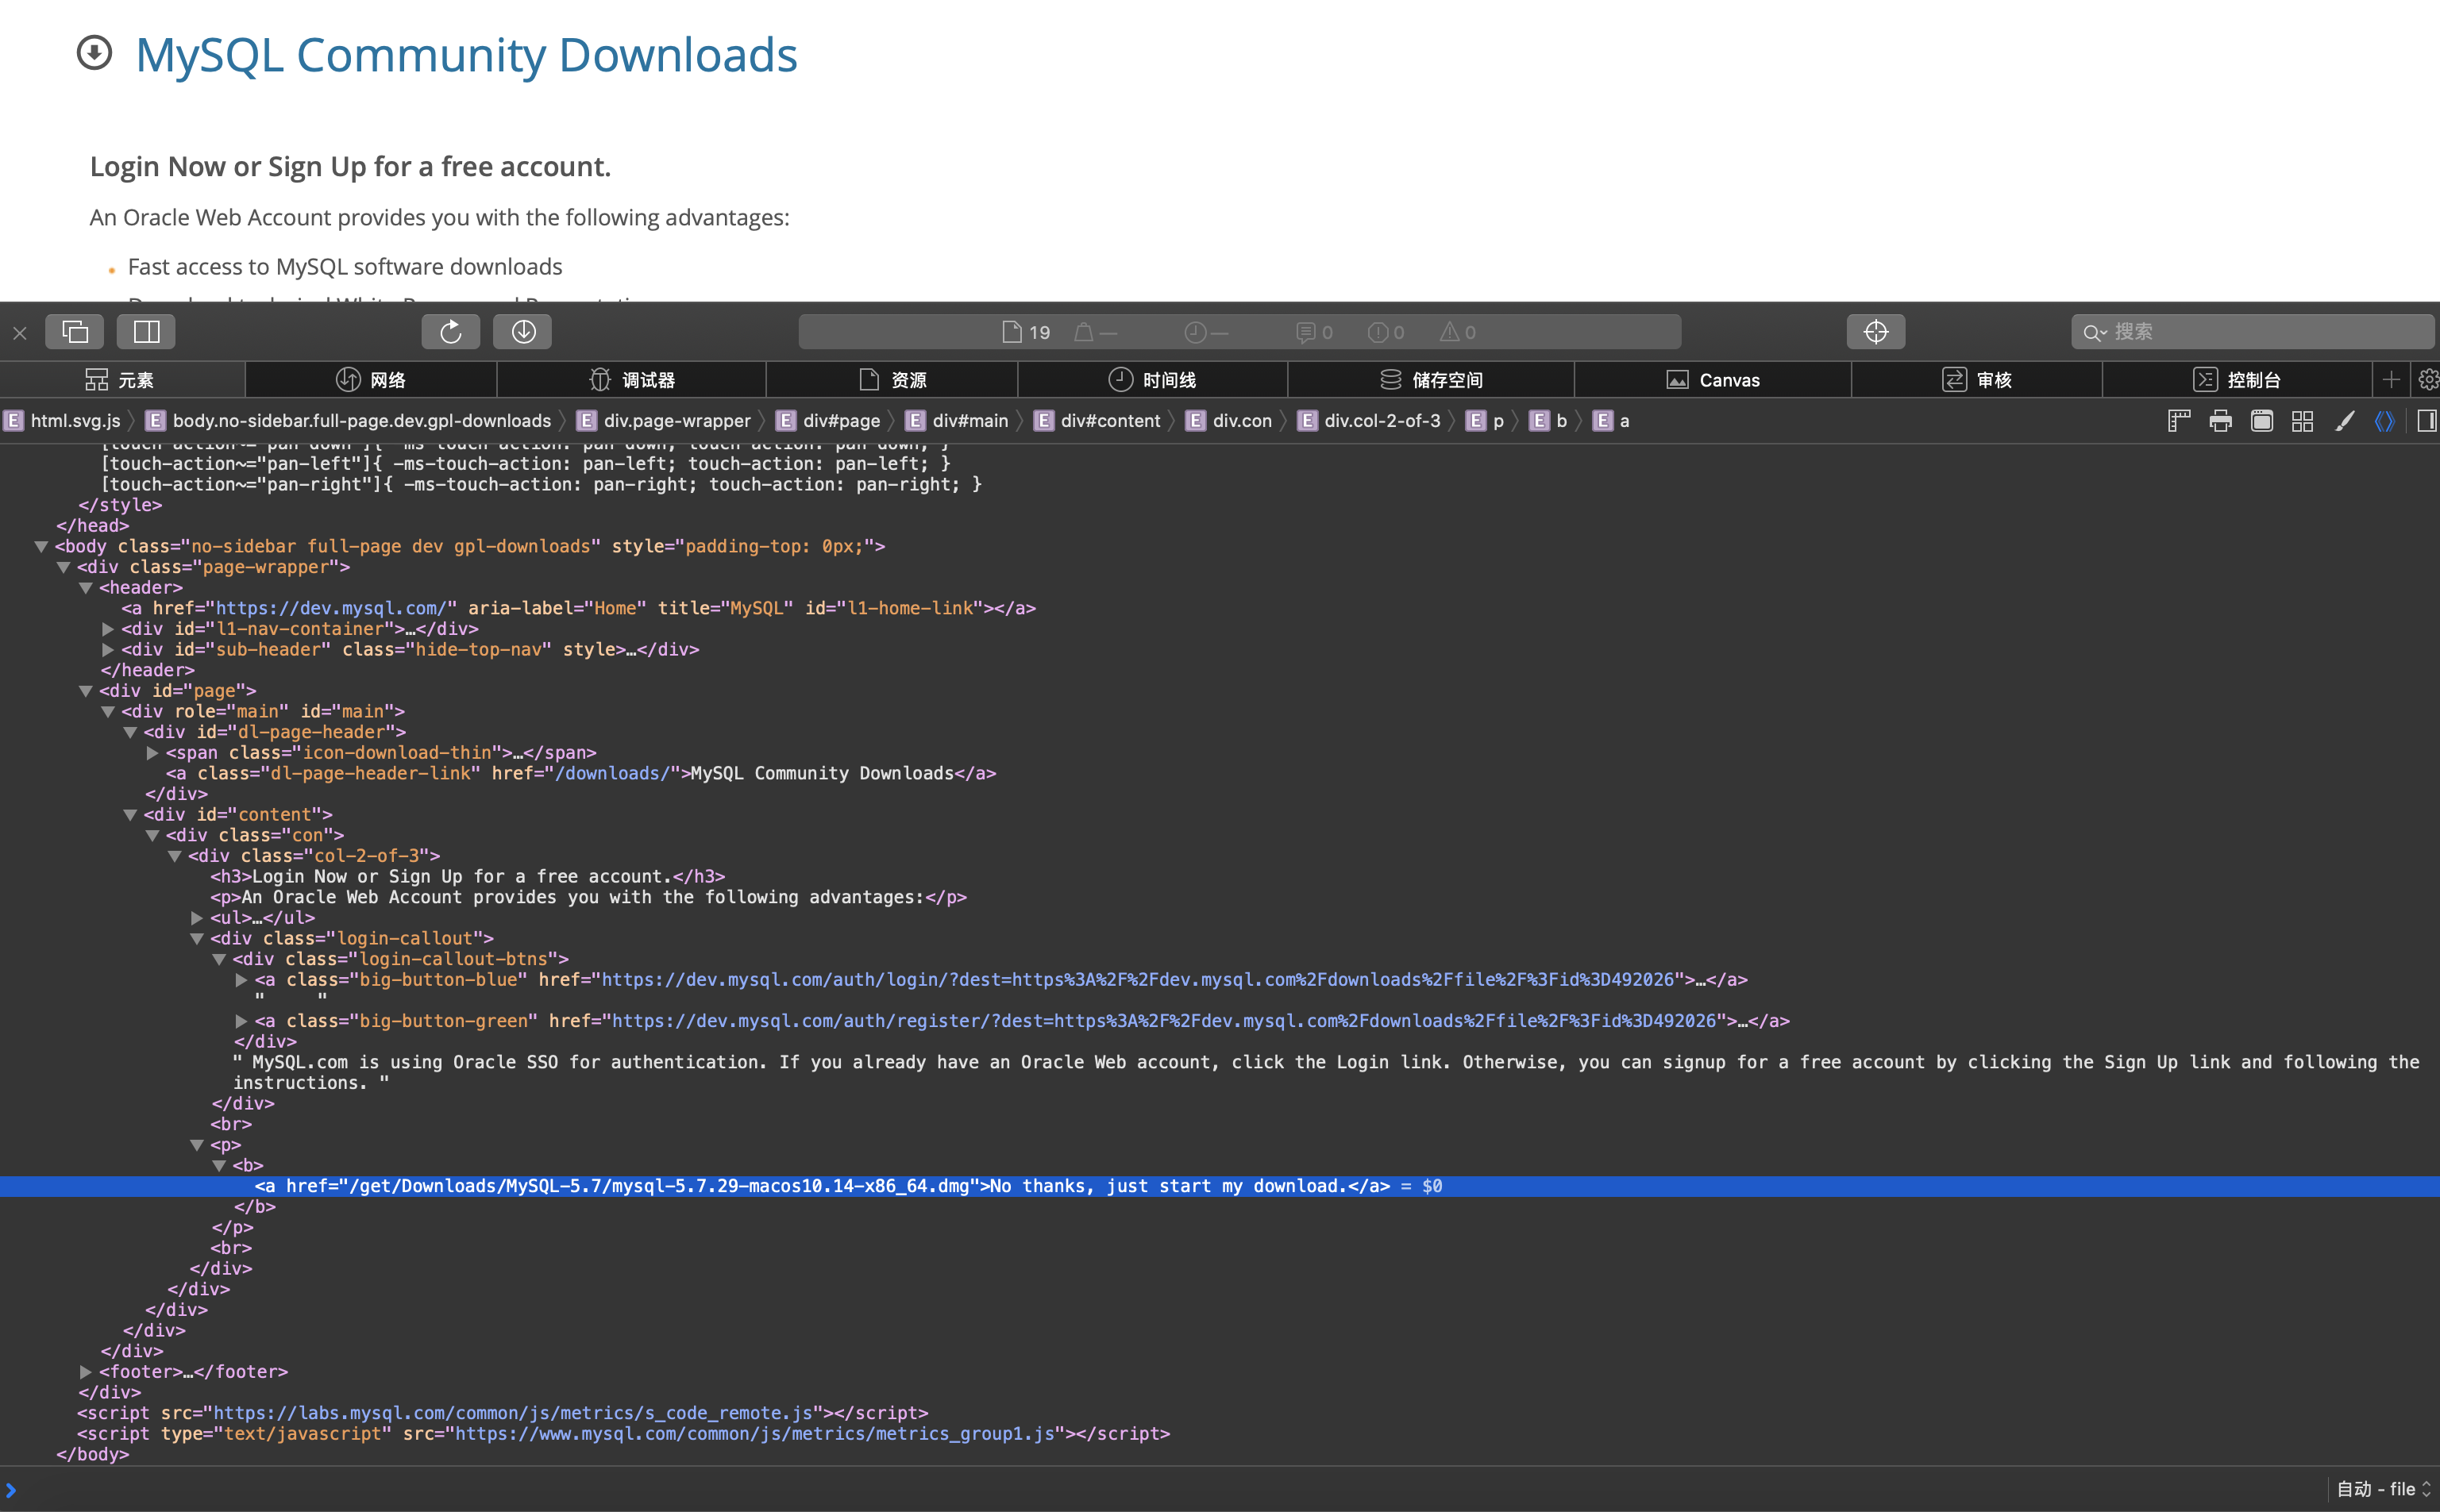
Task: Reload the page from inspector toolbar
Action: (x=451, y=331)
